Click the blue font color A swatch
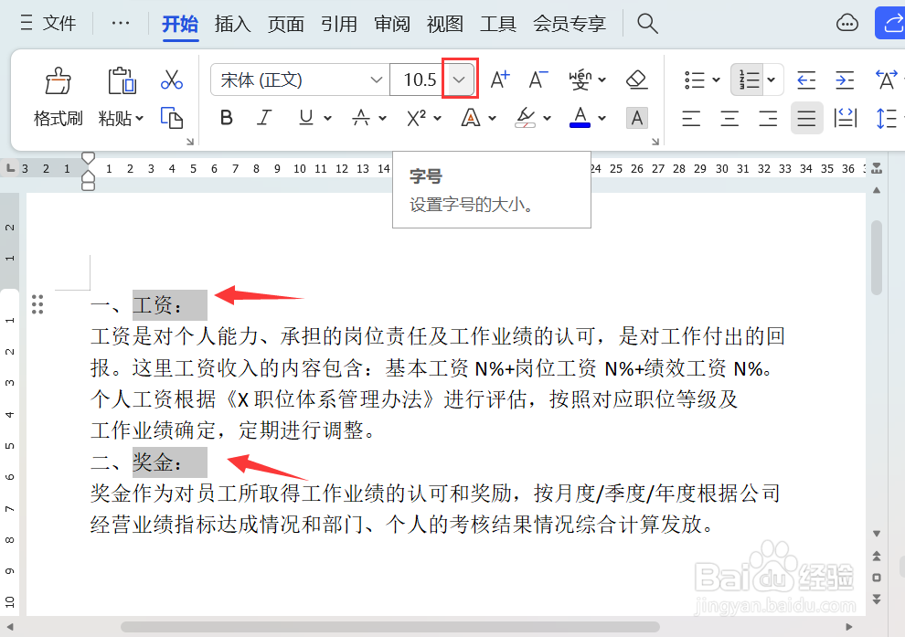The width and height of the screenshot is (905, 637). click(x=579, y=118)
